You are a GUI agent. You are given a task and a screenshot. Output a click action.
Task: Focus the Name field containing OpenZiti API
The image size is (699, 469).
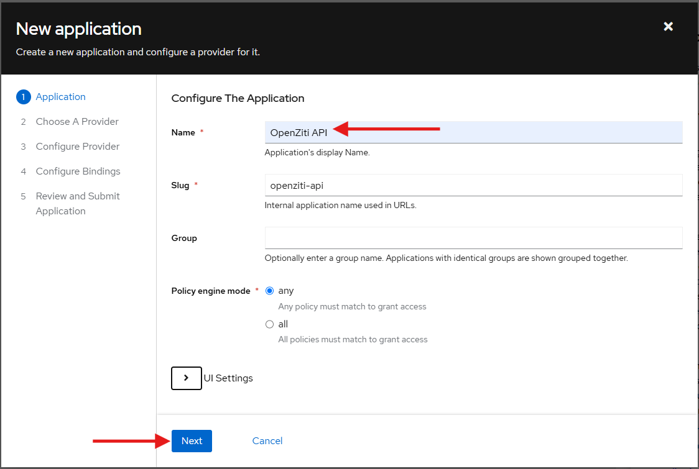tap(473, 132)
